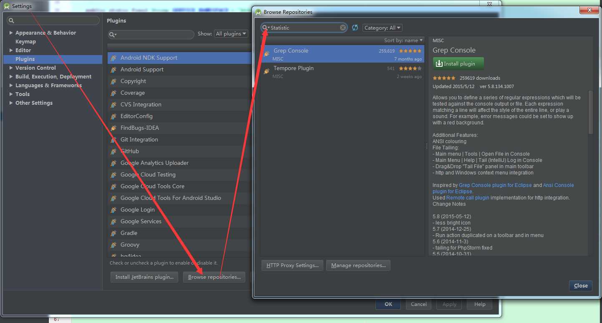Click the Google Cloud Testing plugin icon
The image size is (602, 323).
pos(113,175)
